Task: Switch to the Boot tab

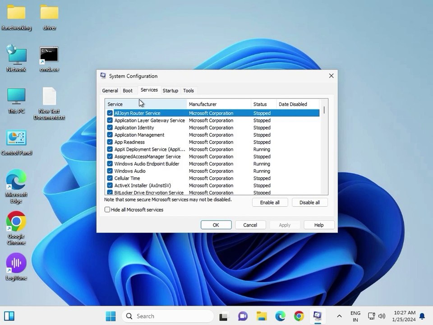Action: (128, 90)
